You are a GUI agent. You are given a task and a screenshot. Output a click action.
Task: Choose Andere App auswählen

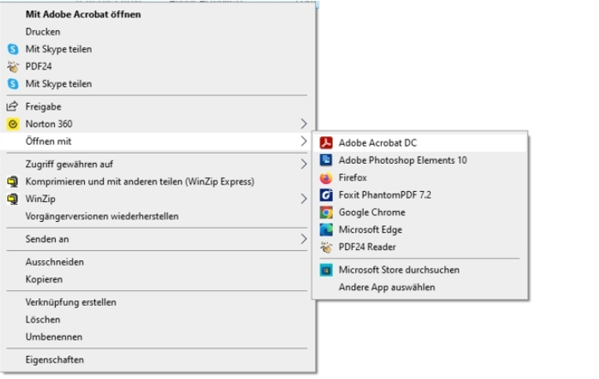(386, 287)
